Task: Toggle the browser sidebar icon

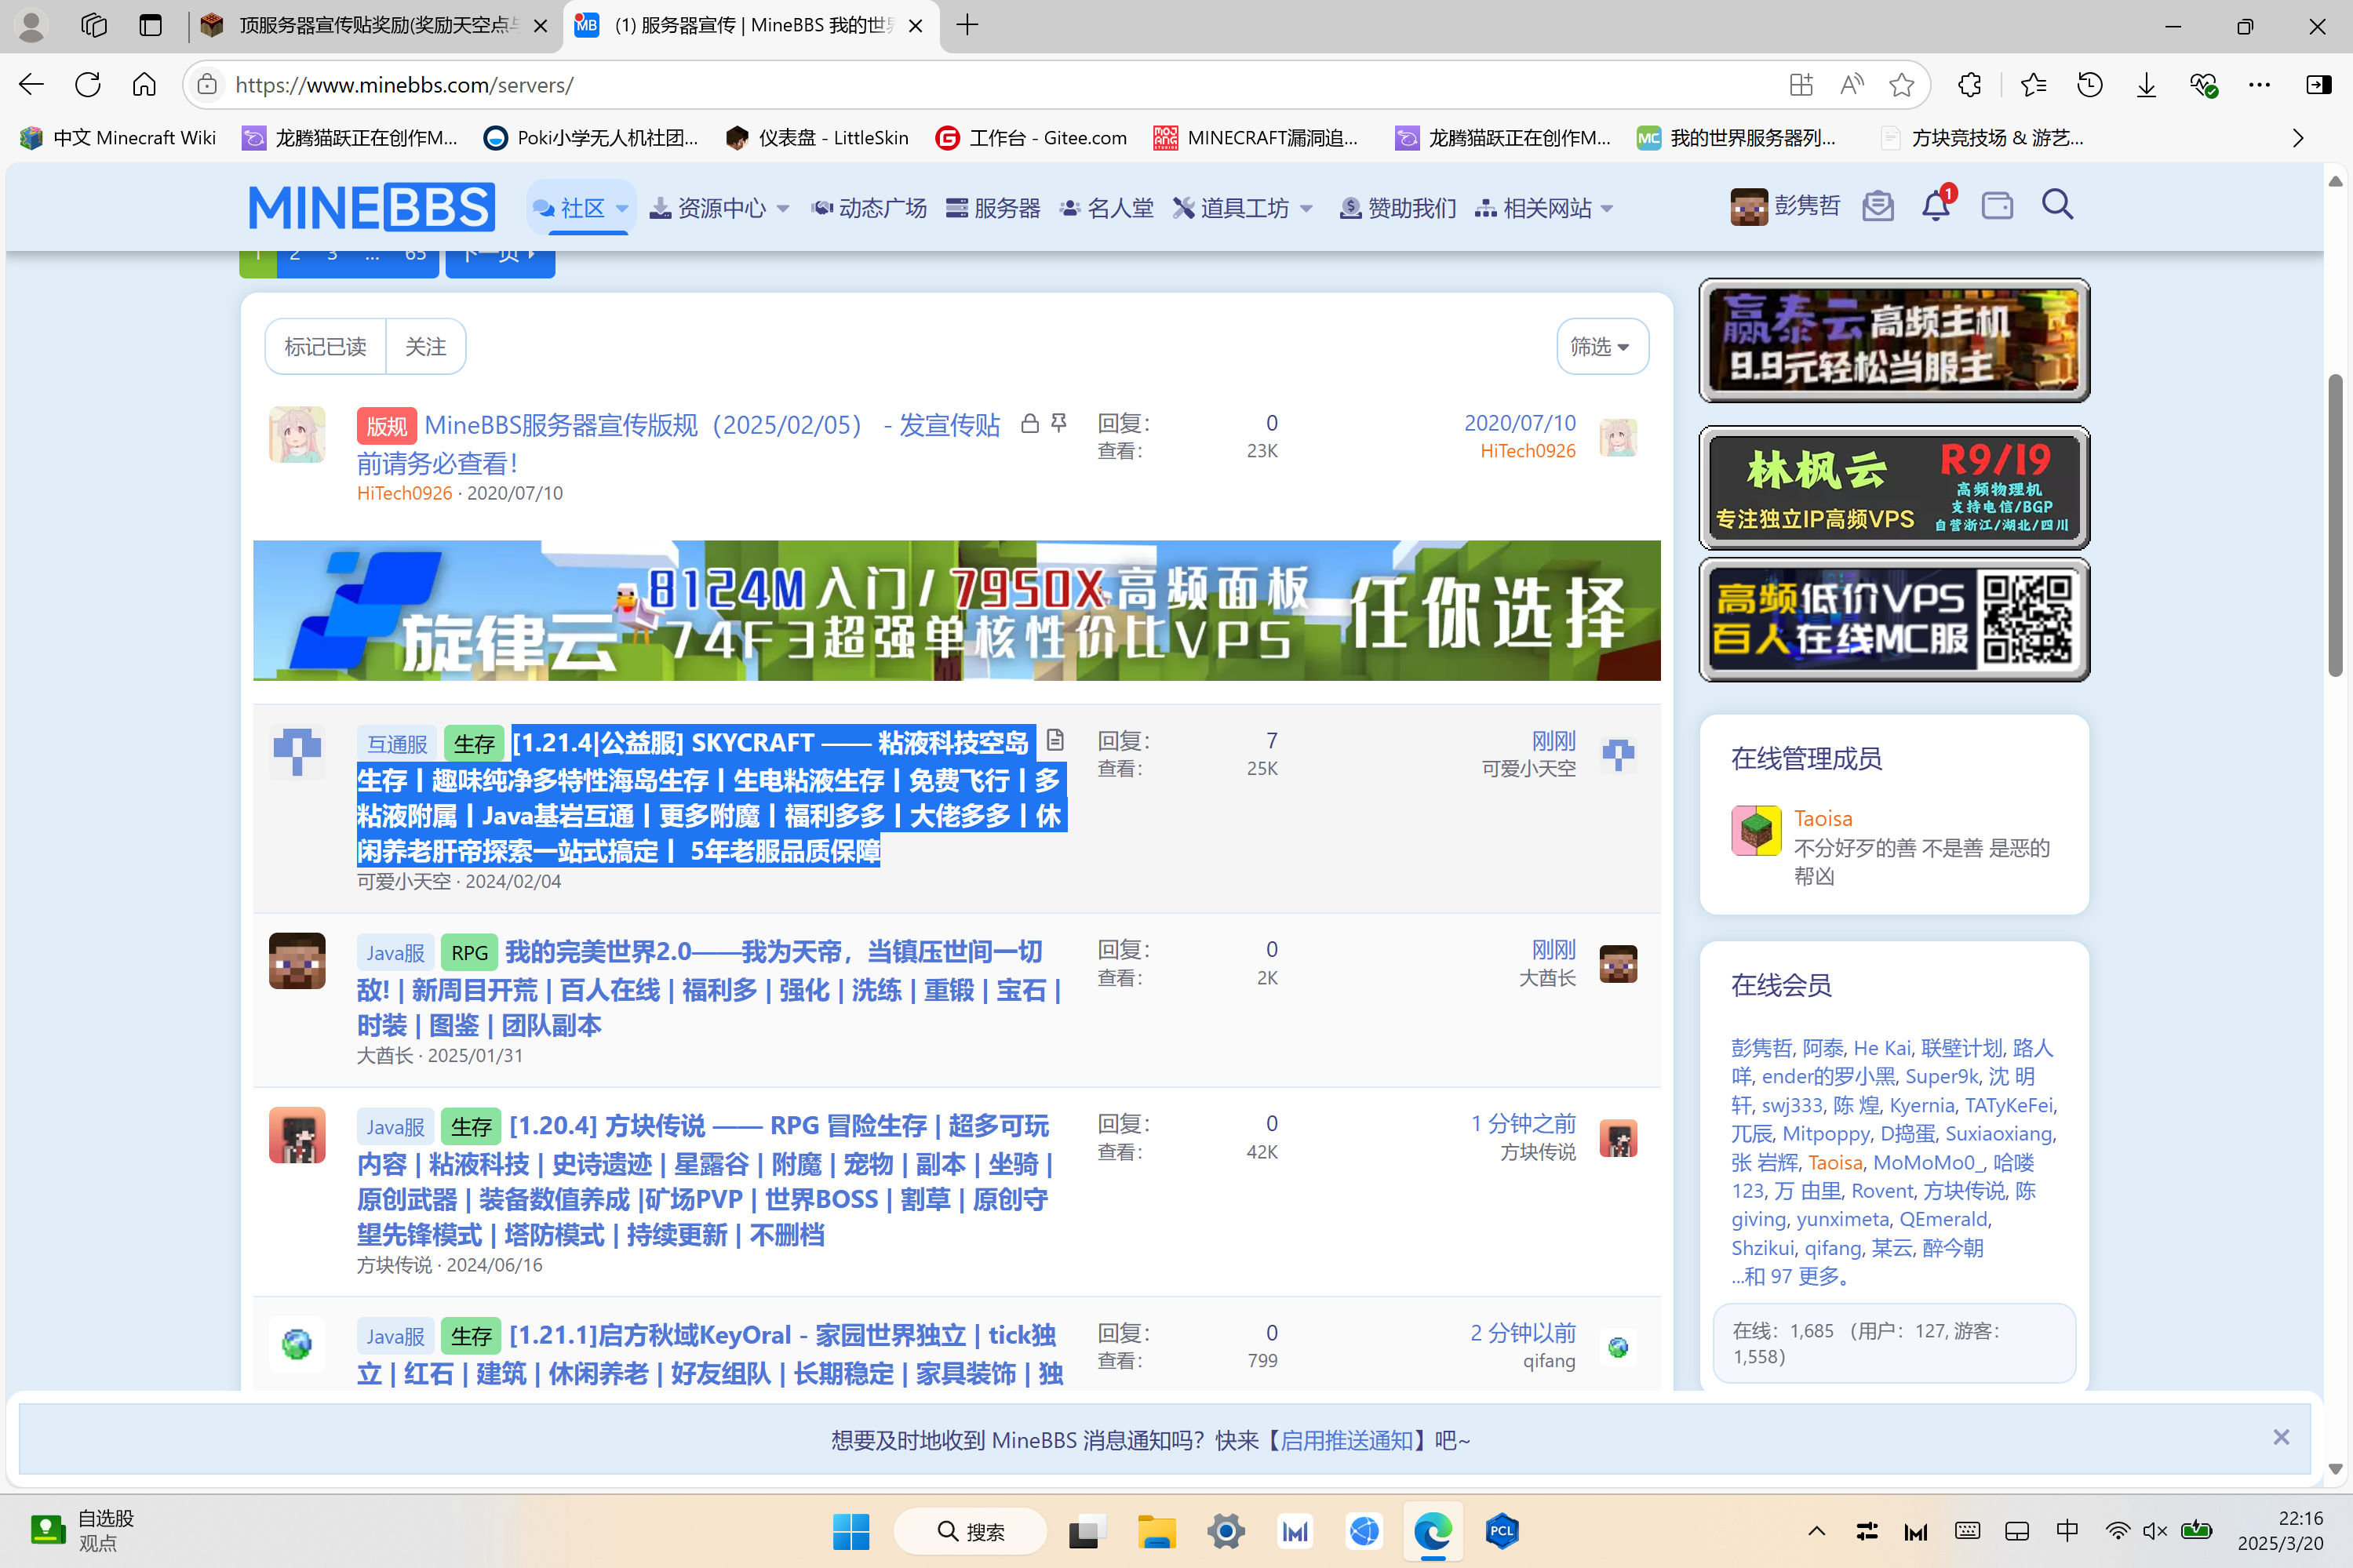Action: pos(2318,85)
